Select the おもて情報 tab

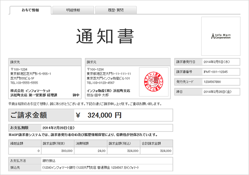[x=30, y=10]
